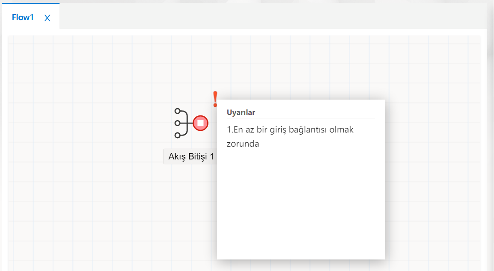The height and width of the screenshot is (271, 494).
Task: Select the Akış Bitişi 1 label
Action: tap(190, 156)
